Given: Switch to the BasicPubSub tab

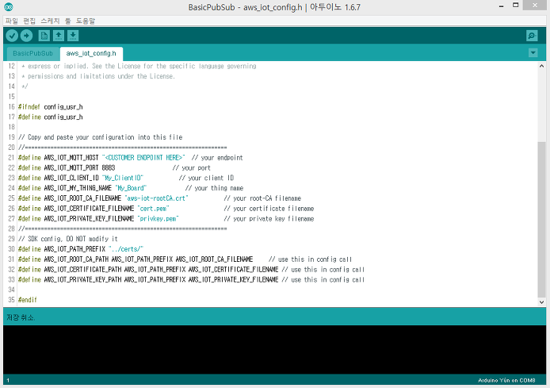Looking at the screenshot, I should tap(33, 53).
